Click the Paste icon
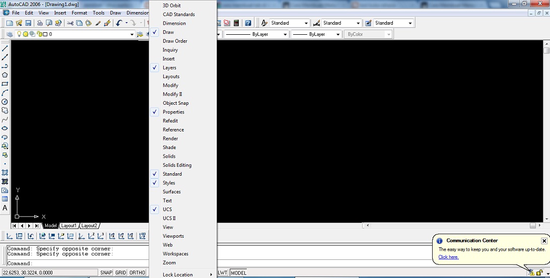 click(x=89, y=23)
